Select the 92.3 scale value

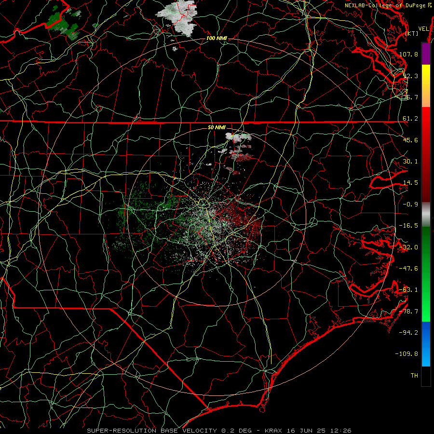410,76
